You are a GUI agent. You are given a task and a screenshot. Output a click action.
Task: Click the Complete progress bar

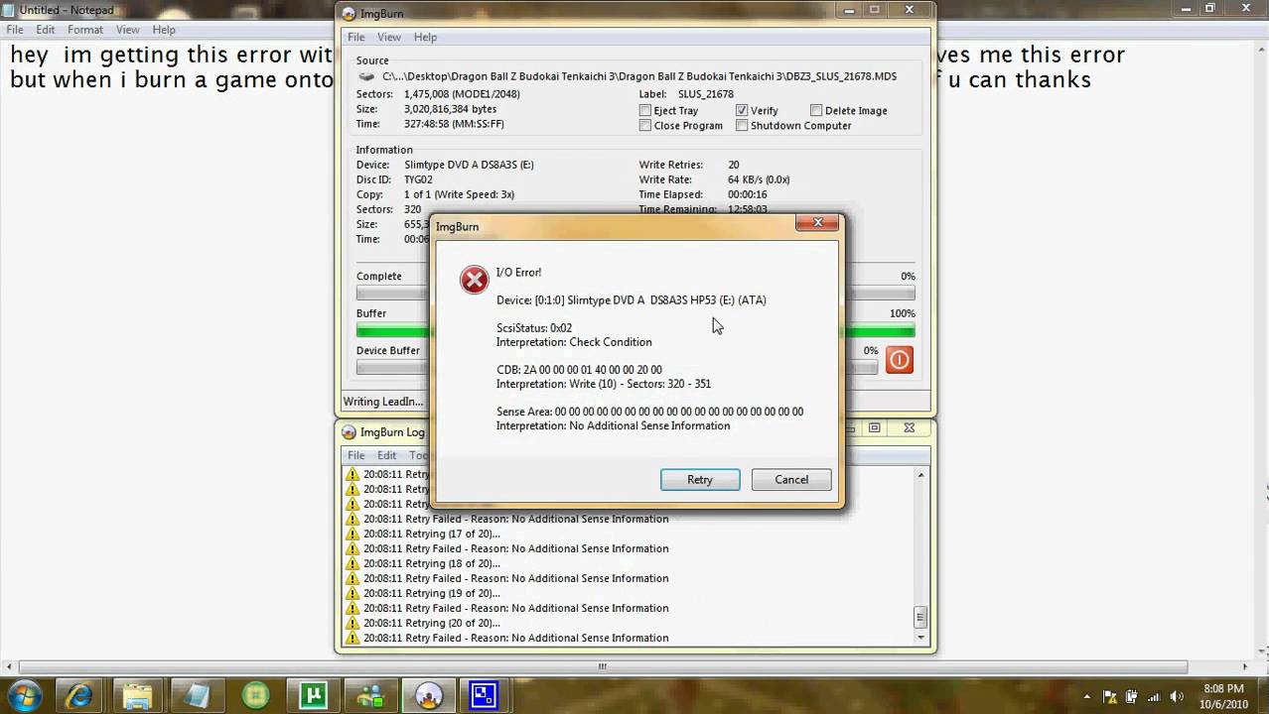coord(635,294)
